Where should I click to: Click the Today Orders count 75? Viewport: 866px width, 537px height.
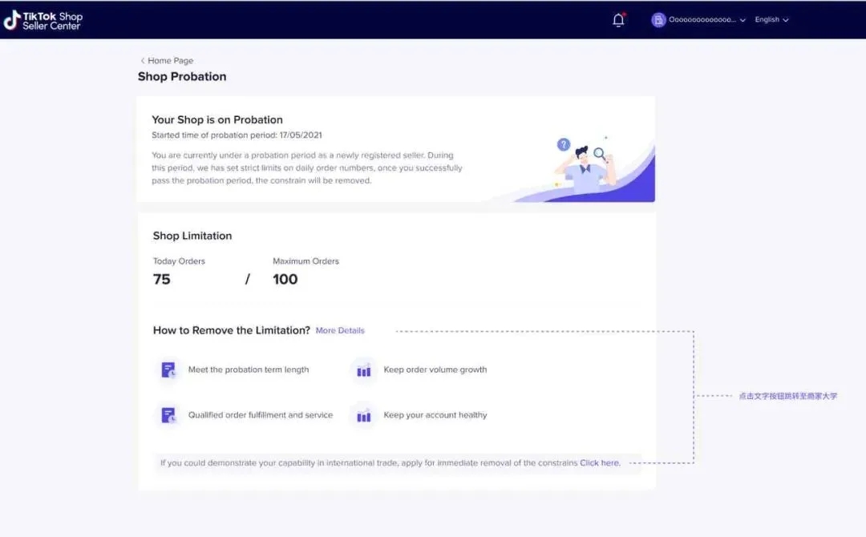tap(162, 279)
